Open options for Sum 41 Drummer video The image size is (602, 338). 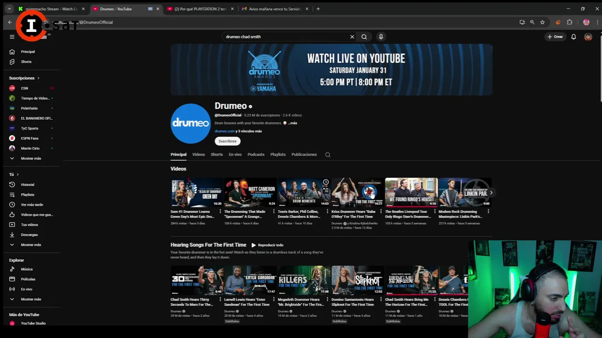point(220,212)
